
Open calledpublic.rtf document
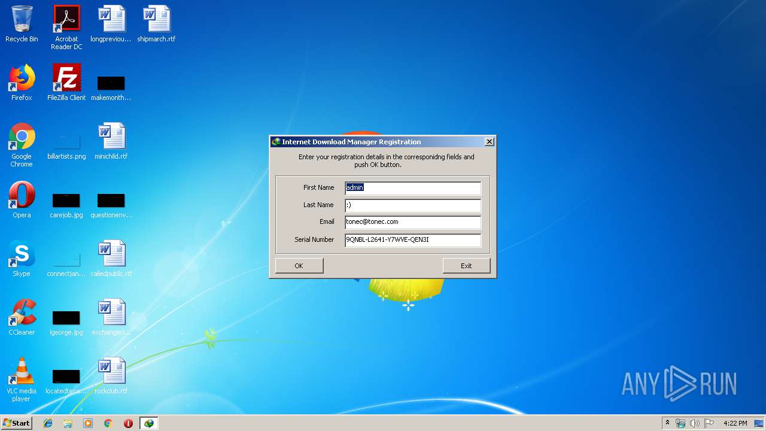111,259
